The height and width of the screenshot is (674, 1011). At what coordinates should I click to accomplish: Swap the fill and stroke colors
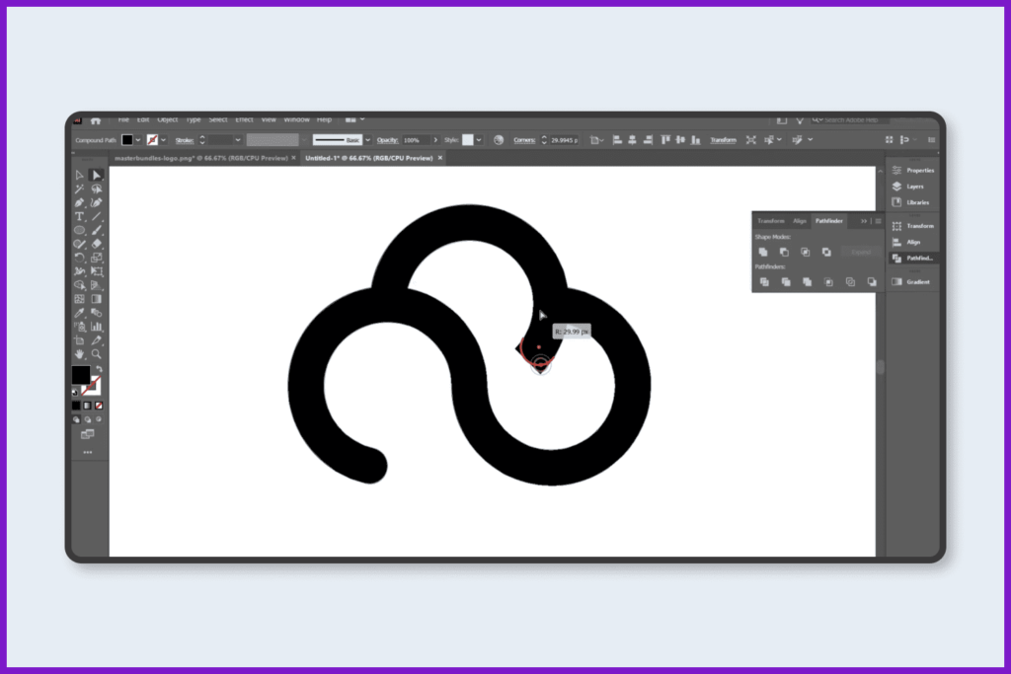[100, 368]
